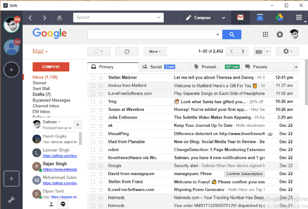
Task: Star the Susan at Wavebox email
Action: (x=101, y=109)
